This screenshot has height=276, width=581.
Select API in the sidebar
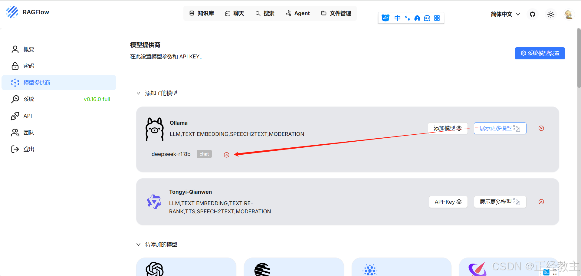click(59, 116)
